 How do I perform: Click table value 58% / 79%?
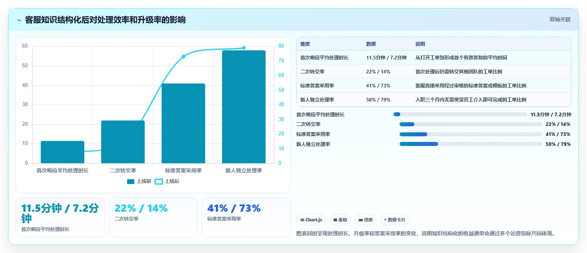pyautogui.click(x=378, y=100)
